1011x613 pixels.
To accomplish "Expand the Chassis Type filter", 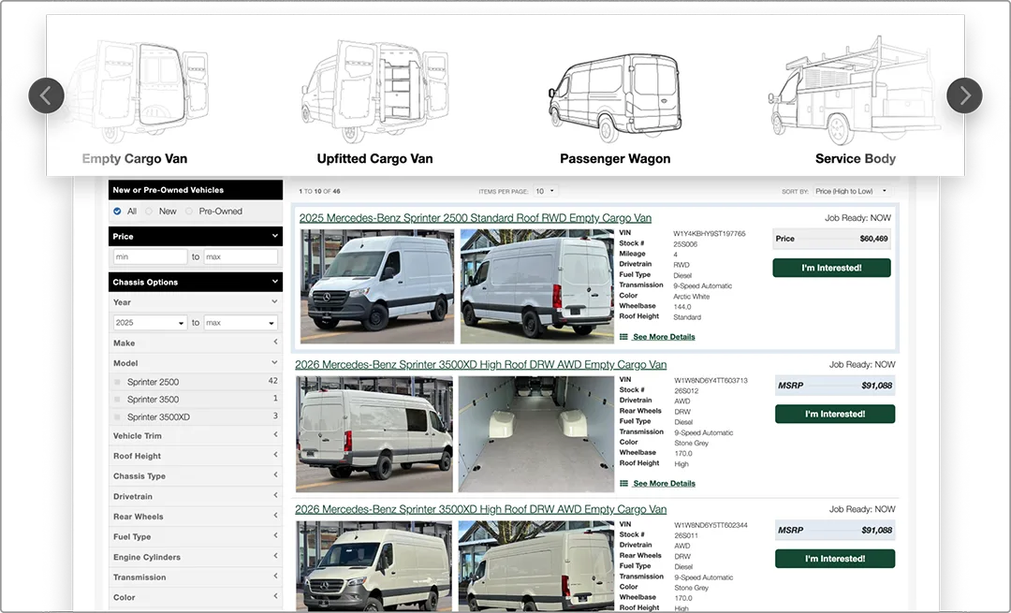I will [x=196, y=475].
